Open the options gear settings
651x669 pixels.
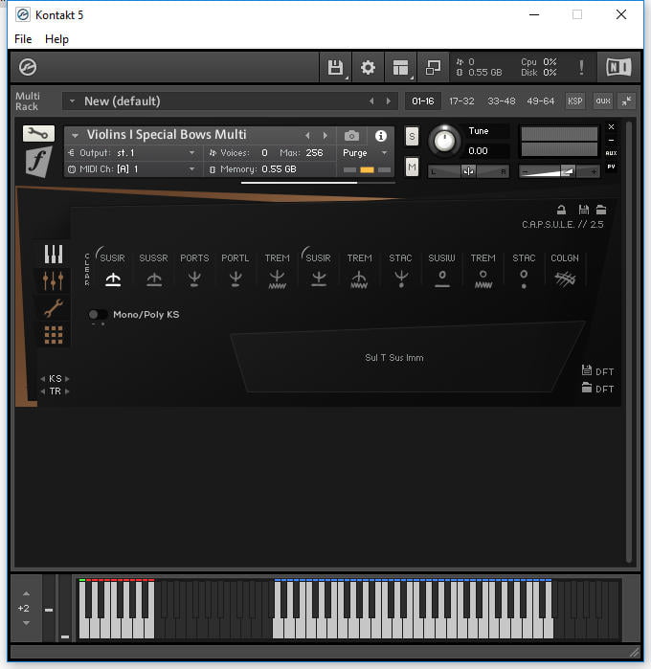(368, 67)
